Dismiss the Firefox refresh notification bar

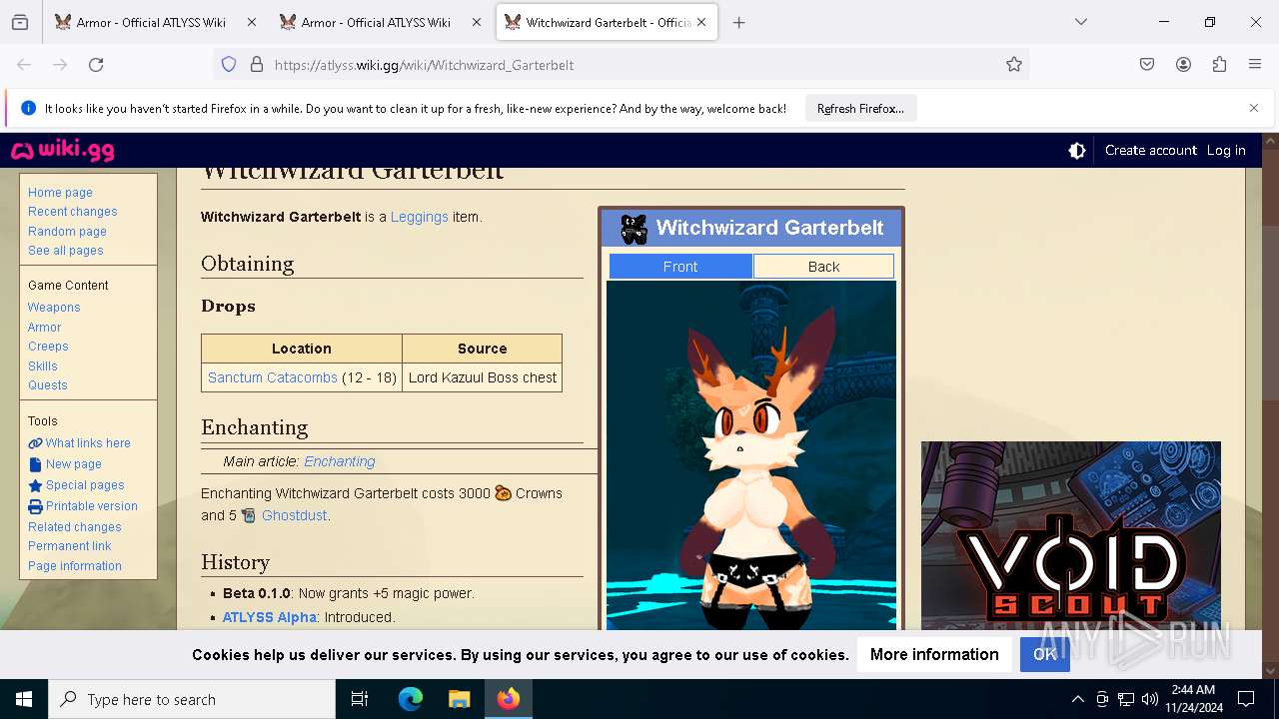[x=1254, y=108]
